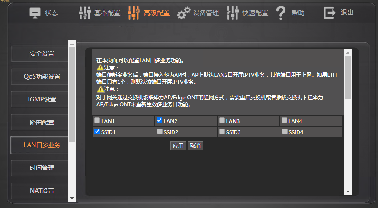
Task: Click the LAN2 label text
Action: 170,121
